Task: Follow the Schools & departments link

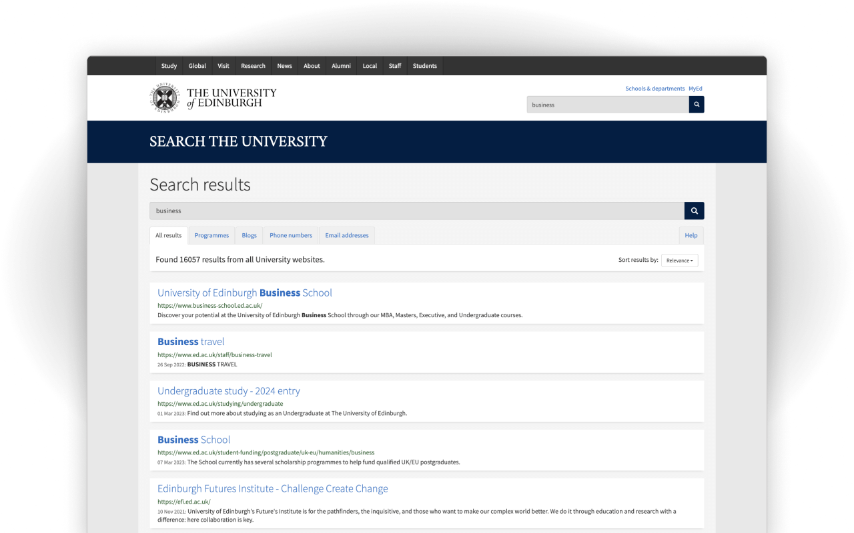Action: pyautogui.click(x=655, y=89)
